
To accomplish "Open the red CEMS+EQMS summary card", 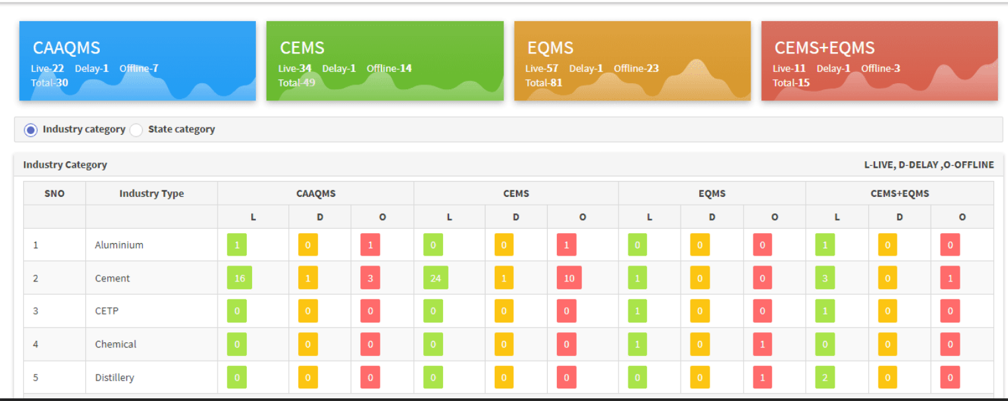I will click(x=879, y=61).
